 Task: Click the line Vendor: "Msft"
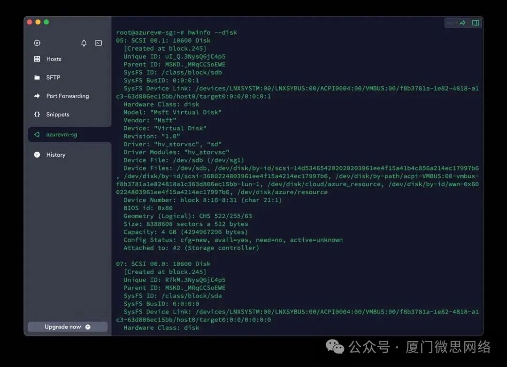click(x=150, y=120)
